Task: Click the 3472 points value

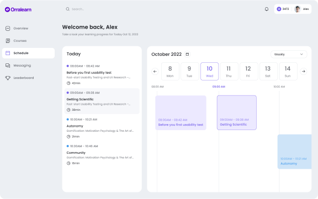Action: point(285,9)
